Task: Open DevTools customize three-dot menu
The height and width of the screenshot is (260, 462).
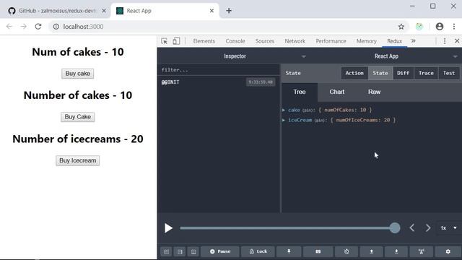Action: pyautogui.click(x=445, y=41)
